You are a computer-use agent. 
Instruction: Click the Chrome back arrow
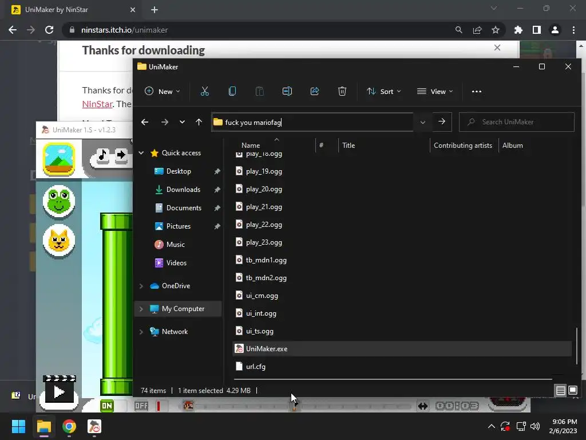(13, 30)
